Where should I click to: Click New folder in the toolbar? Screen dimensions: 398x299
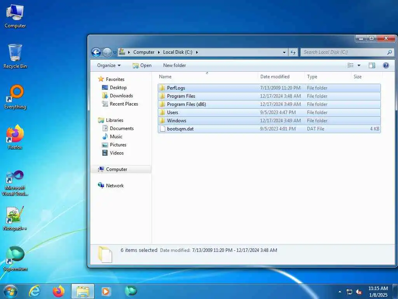click(175, 65)
